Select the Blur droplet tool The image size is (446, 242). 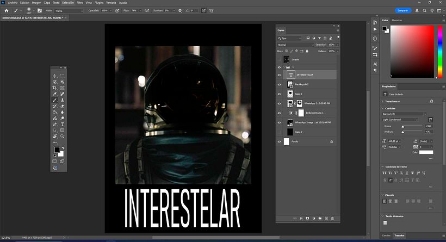point(63,112)
